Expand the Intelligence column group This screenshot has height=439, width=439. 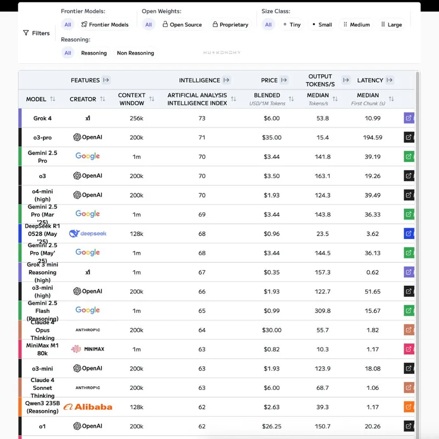click(x=226, y=80)
